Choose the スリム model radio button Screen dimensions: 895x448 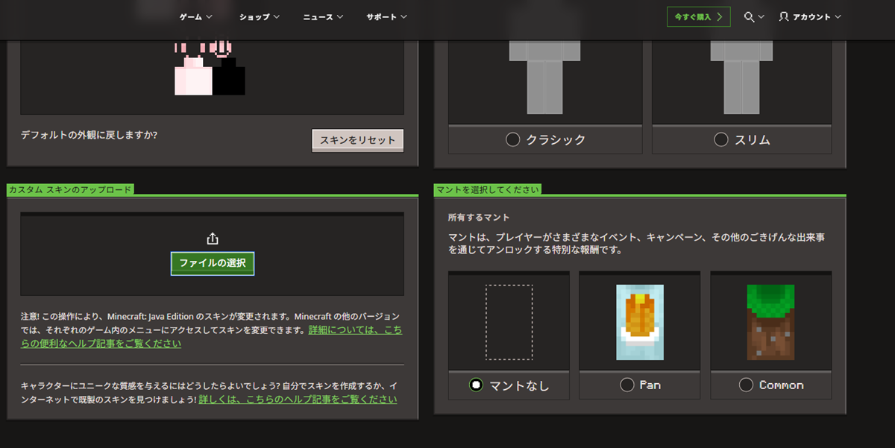[x=721, y=139]
